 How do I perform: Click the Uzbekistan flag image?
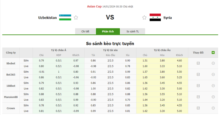point(65,18)
